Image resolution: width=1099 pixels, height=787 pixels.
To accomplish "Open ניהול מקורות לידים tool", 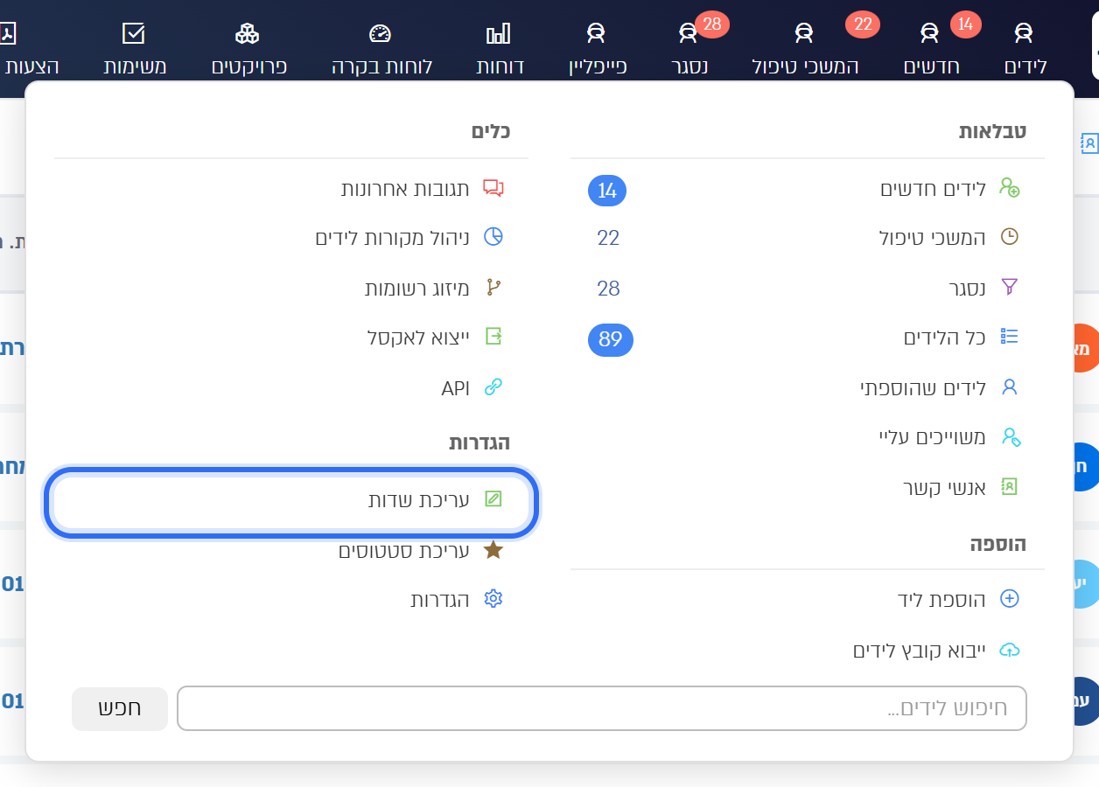I will pyautogui.click(x=393, y=238).
